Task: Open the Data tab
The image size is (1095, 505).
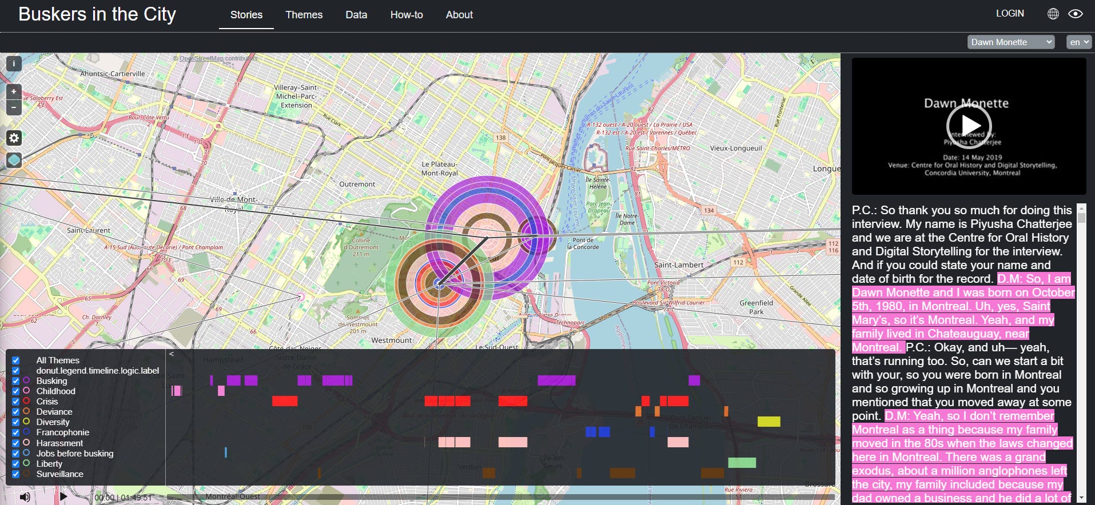Action: (x=356, y=15)
